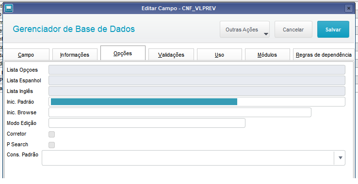The image size is (358, 184).
Task: Enable the P Search checkbox
Action: pos(51,145)
